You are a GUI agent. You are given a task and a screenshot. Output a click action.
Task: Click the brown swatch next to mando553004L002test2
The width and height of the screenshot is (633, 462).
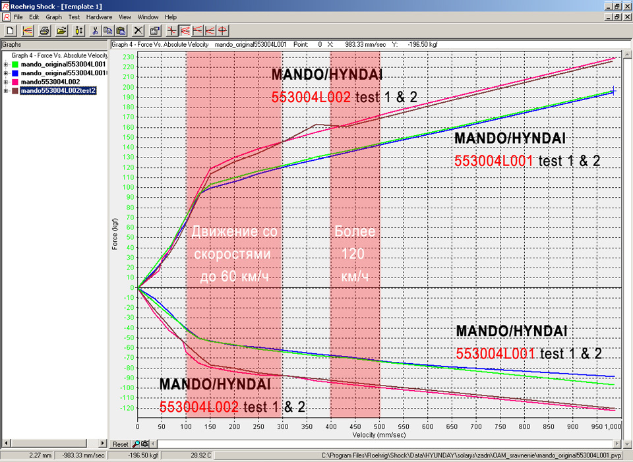[15, 91]
